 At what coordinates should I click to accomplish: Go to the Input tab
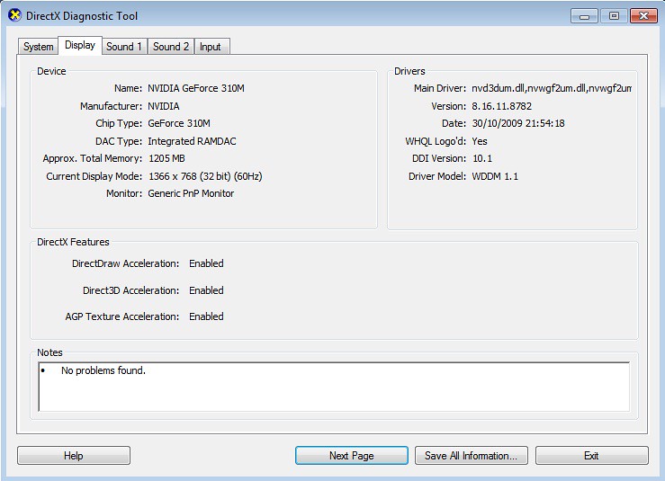pos(212,46)
